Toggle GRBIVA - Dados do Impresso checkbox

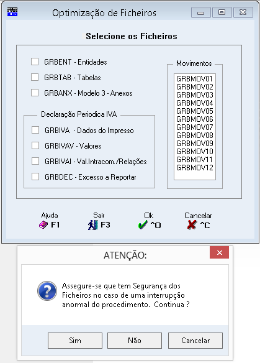tap(35, 130)
